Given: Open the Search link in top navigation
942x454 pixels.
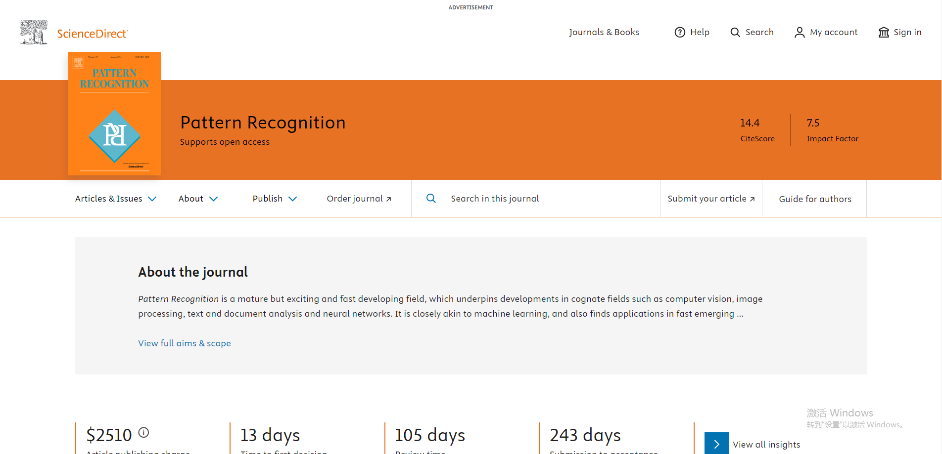Looking at the screenshot, I should point(759,32).
